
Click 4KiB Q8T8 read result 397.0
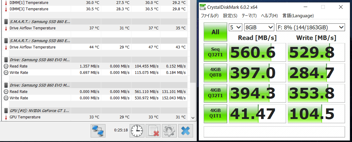(257, 73)
